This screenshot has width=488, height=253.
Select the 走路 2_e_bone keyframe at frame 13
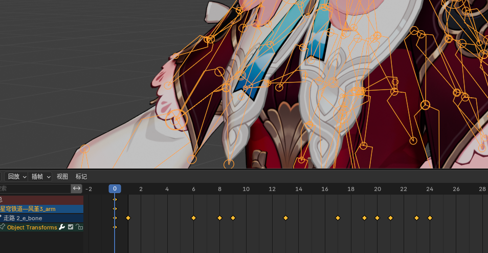[x=285, y=218]
